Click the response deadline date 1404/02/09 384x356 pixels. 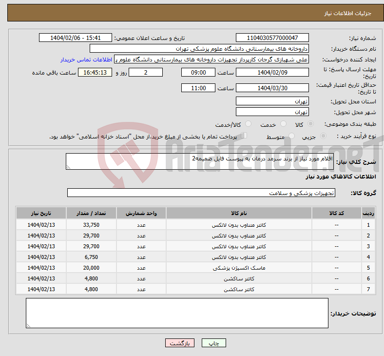[x=272, y=72]
